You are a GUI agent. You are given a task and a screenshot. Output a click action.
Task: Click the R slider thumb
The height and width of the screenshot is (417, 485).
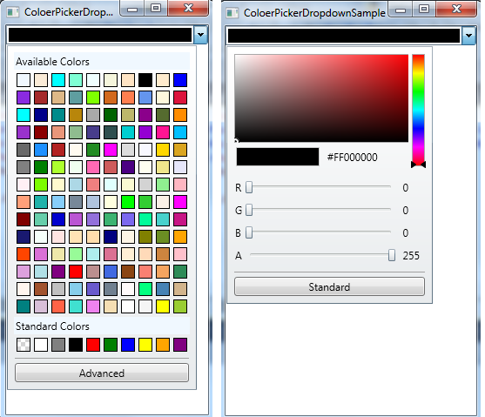click(249, 187)
